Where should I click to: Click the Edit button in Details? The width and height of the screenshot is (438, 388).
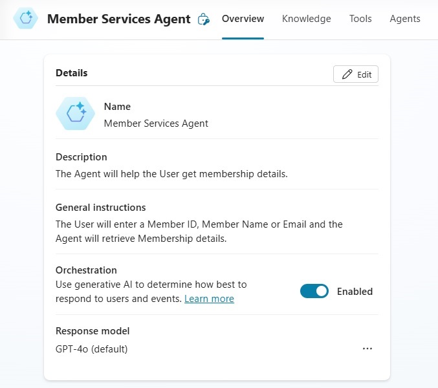[x=356, y=74]
